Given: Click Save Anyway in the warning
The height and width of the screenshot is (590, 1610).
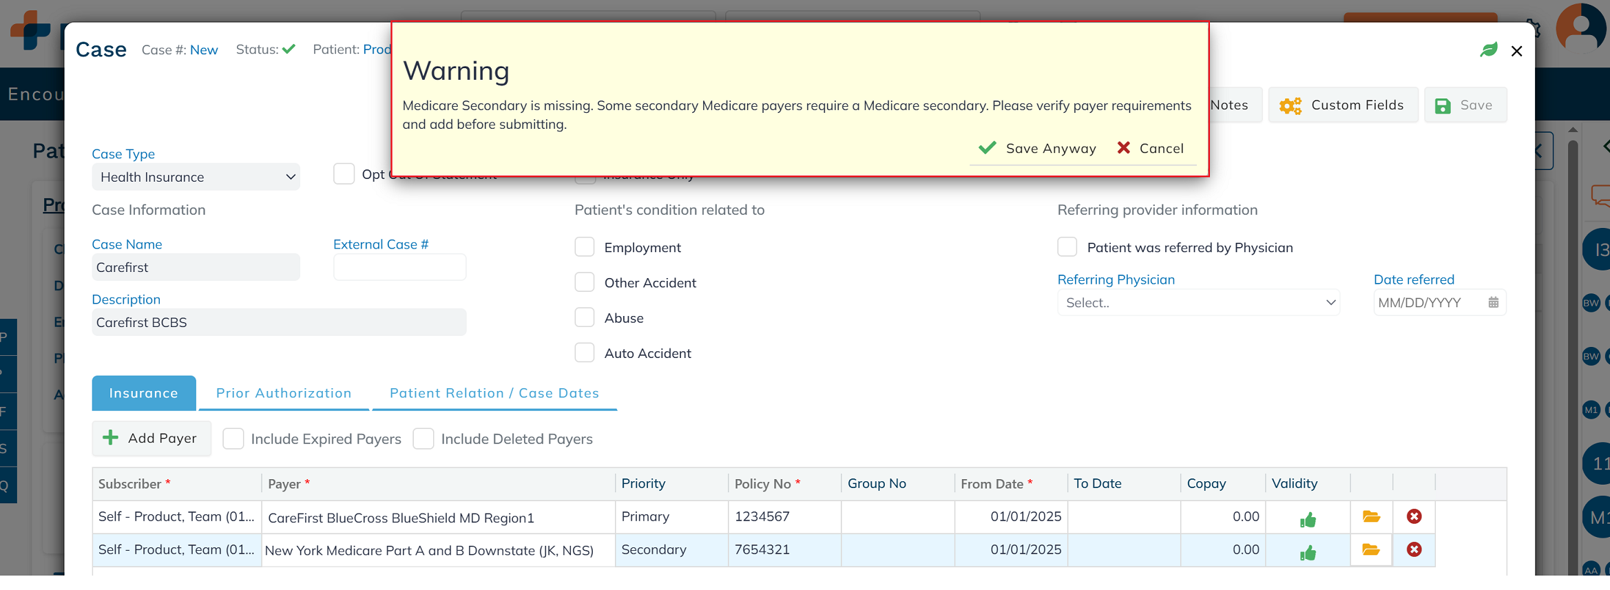Looking at the screenshot, I should click(x=1037, y=148).
